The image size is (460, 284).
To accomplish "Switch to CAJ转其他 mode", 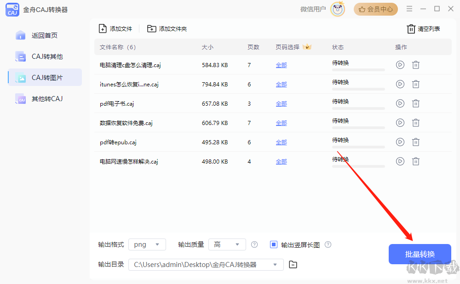I will [45, 57].
